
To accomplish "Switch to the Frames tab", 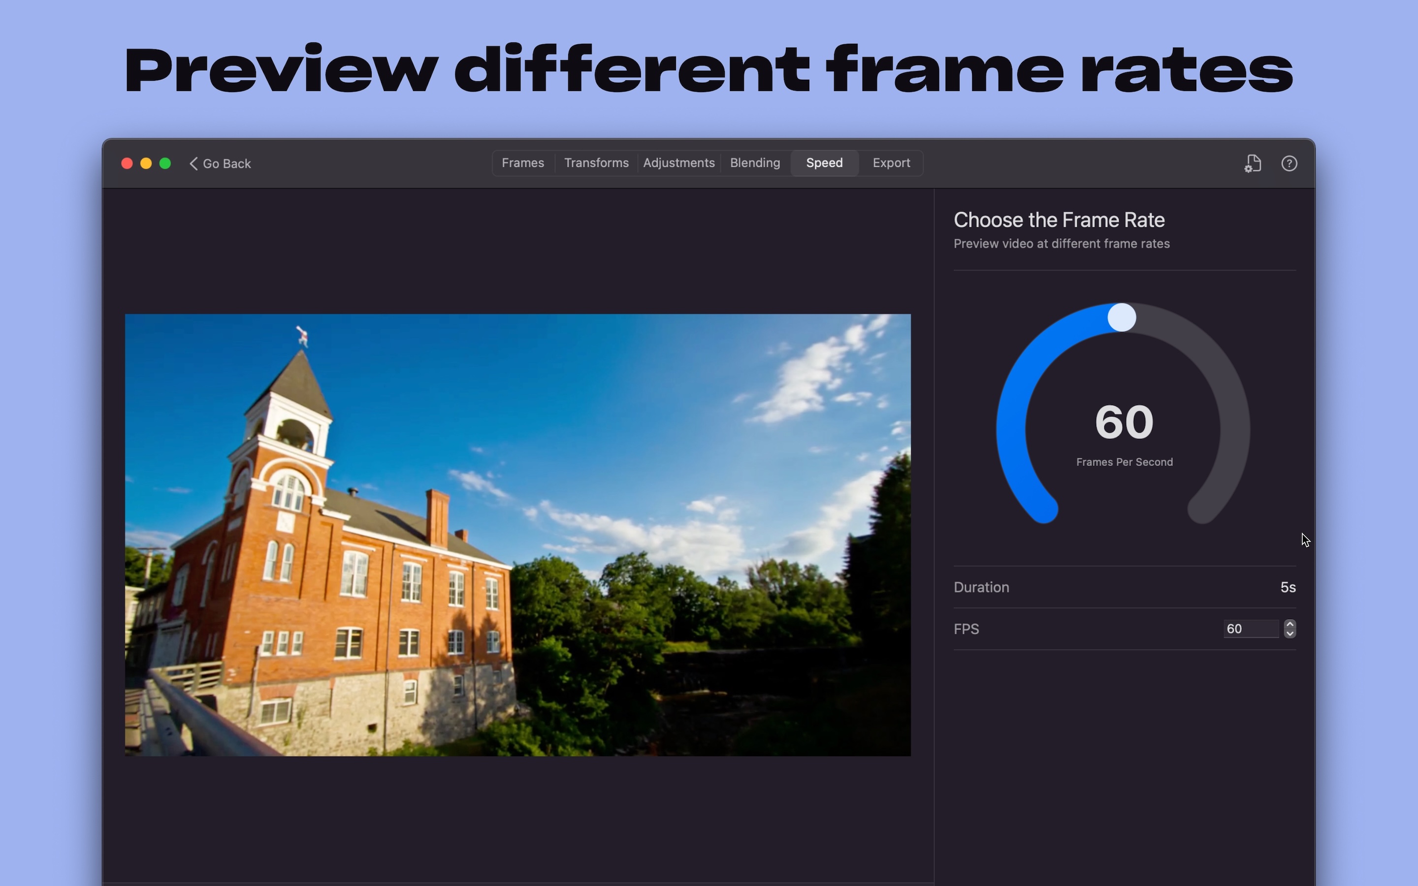I will tap(523, 163).
